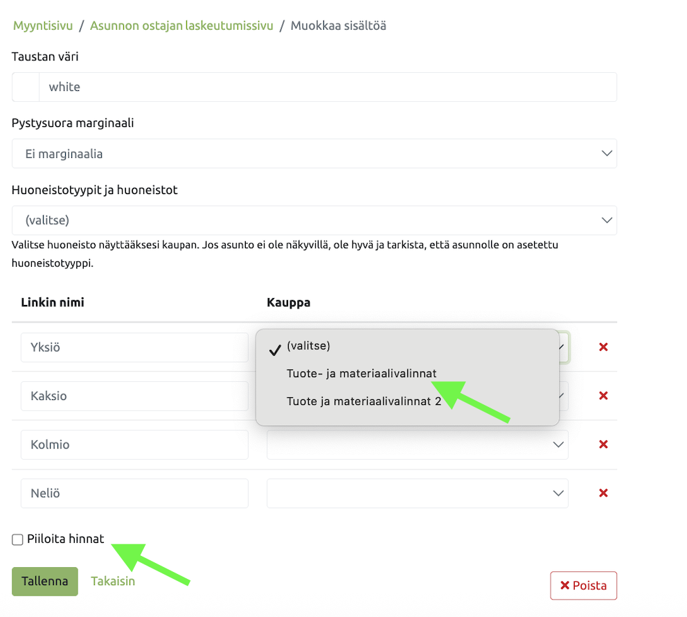Viewport: 687px width, 617px height.
Task: Delete the Yksiö row with red X
Action: [603, 347]
